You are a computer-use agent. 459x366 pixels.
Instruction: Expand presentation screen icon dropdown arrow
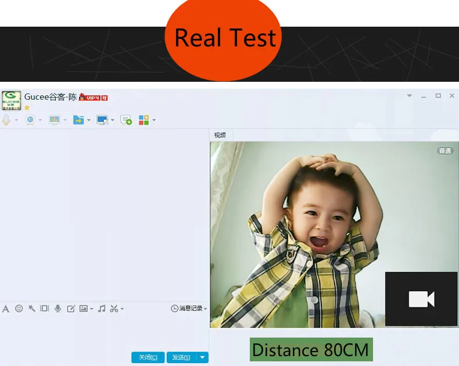[x=65, y=120]
